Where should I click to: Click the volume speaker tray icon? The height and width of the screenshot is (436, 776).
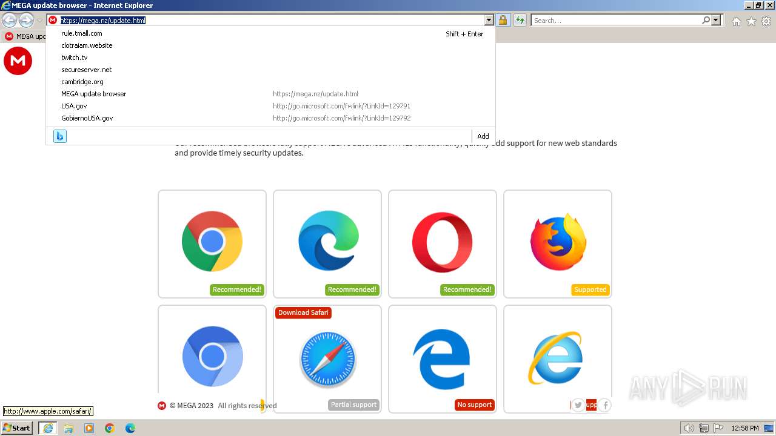[x=689, y=428]
